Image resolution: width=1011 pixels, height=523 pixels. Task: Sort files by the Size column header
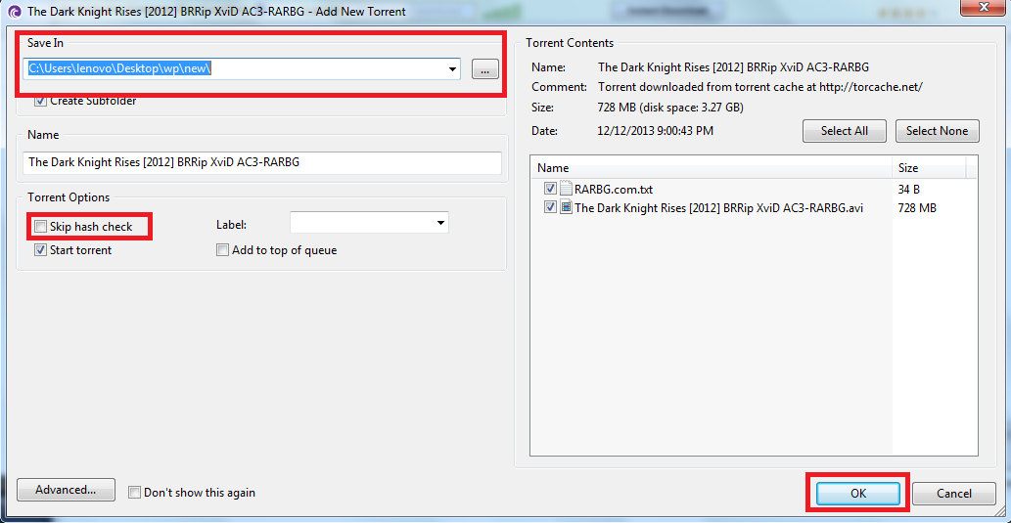(929, 168)
